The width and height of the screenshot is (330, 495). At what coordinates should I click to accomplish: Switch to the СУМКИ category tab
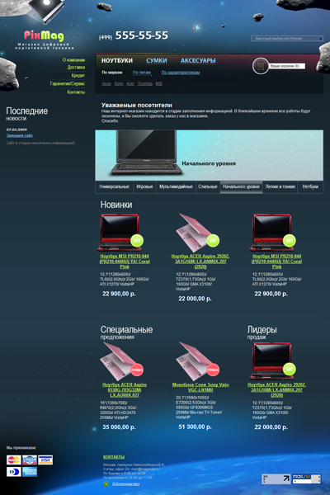coord(156,60)
